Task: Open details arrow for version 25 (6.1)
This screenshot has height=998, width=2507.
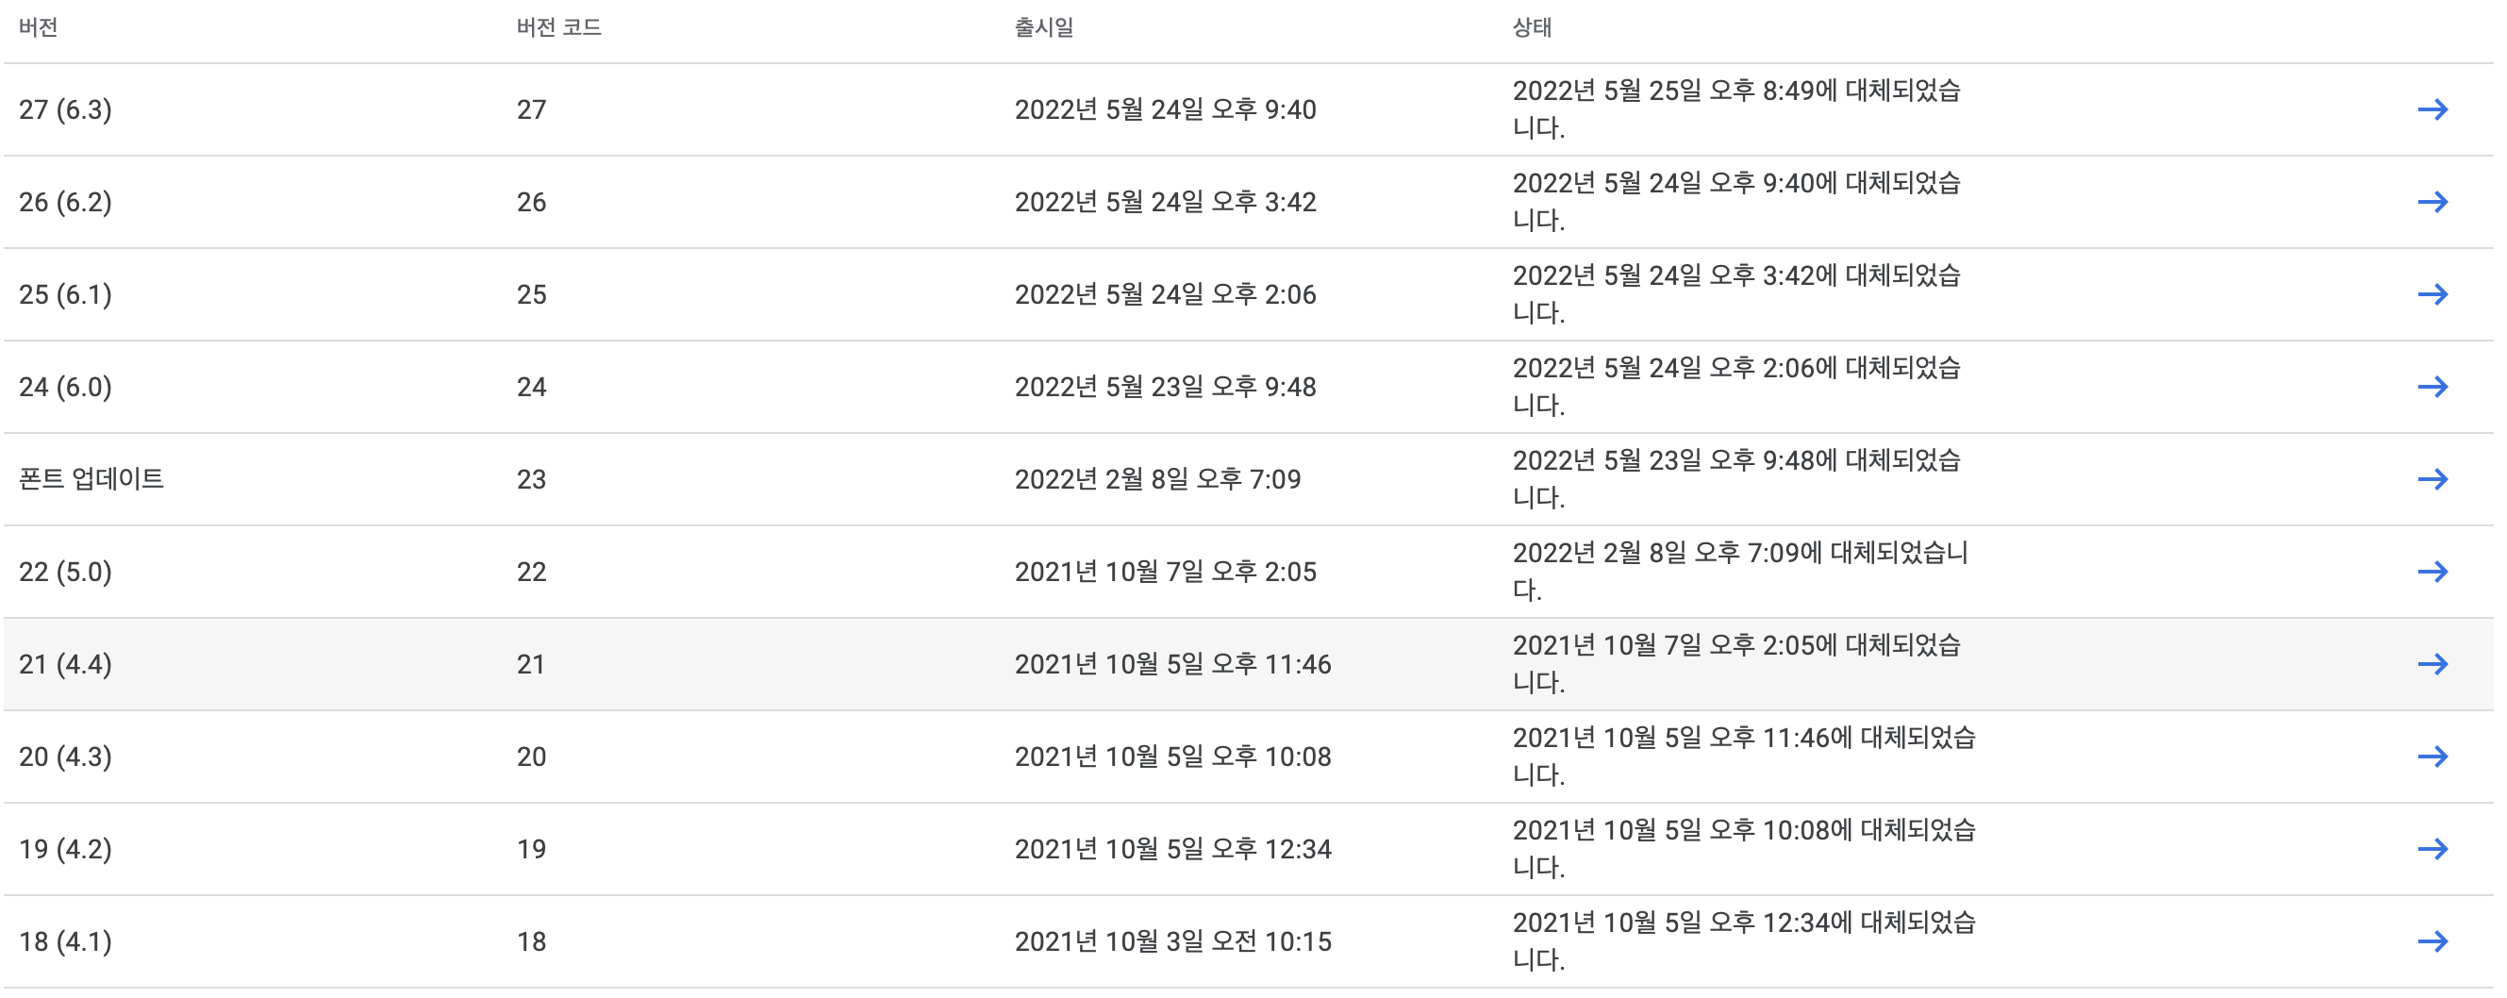Action: point(2436,294)
